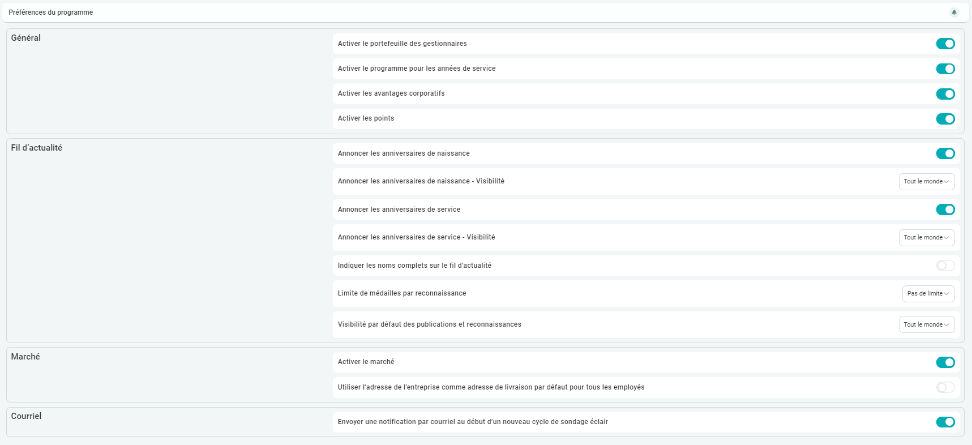Enable full names on fil d'actualité toggle
Screen dimensions: 972x445
point(945,266)
